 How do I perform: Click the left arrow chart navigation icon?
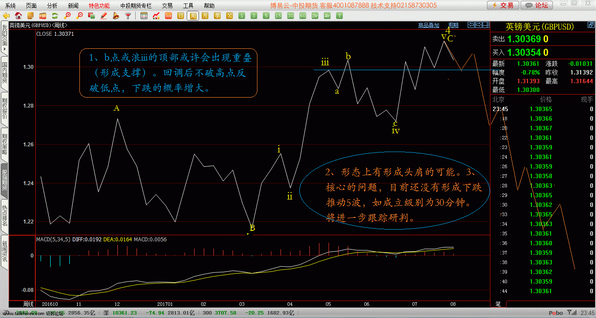471,25
